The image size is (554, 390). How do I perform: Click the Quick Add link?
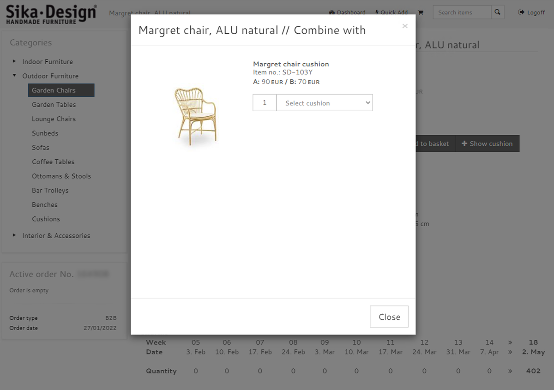coord(391,12)
